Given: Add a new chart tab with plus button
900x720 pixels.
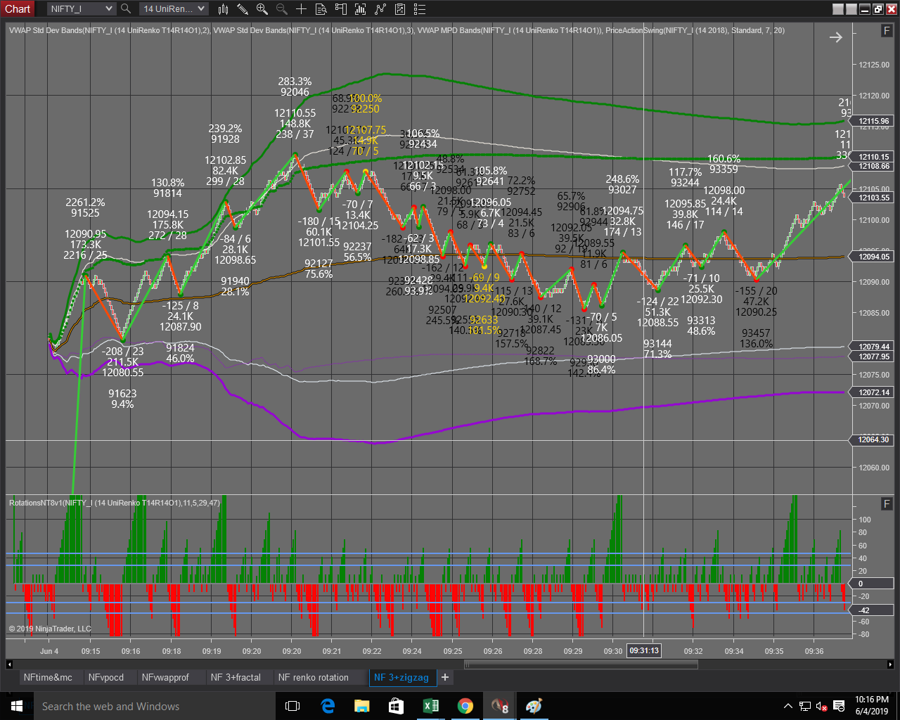Looking at the screenshot, I should click(445, 677).
